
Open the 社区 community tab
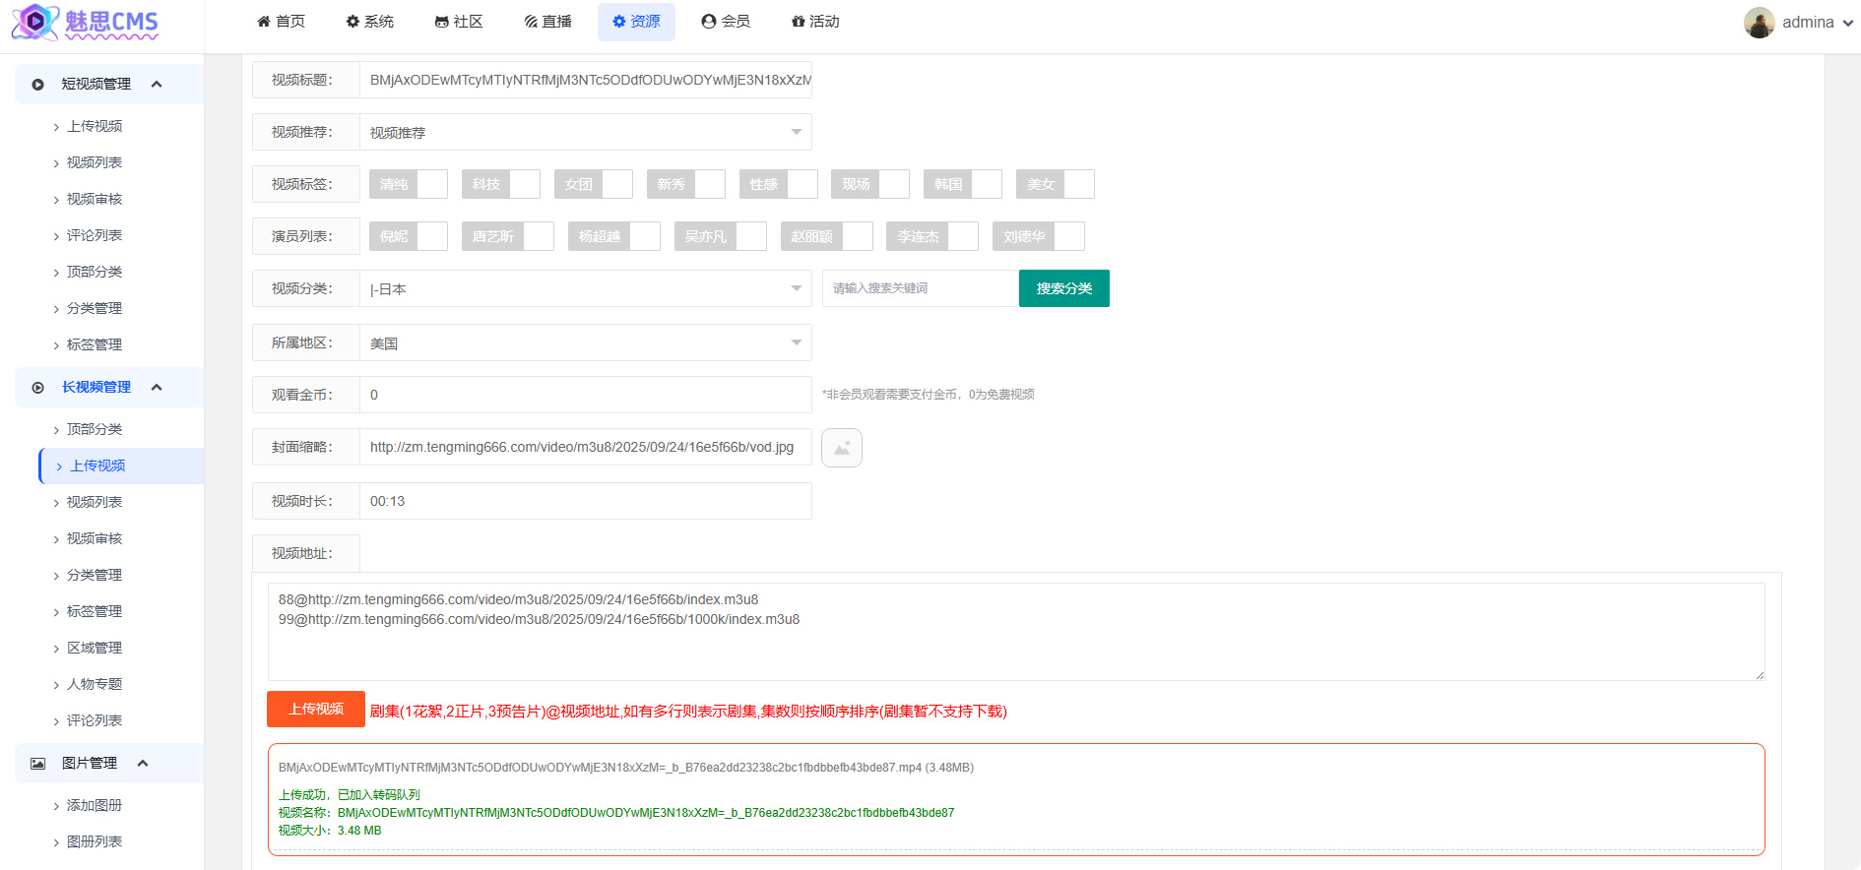(x=458, y=22)
